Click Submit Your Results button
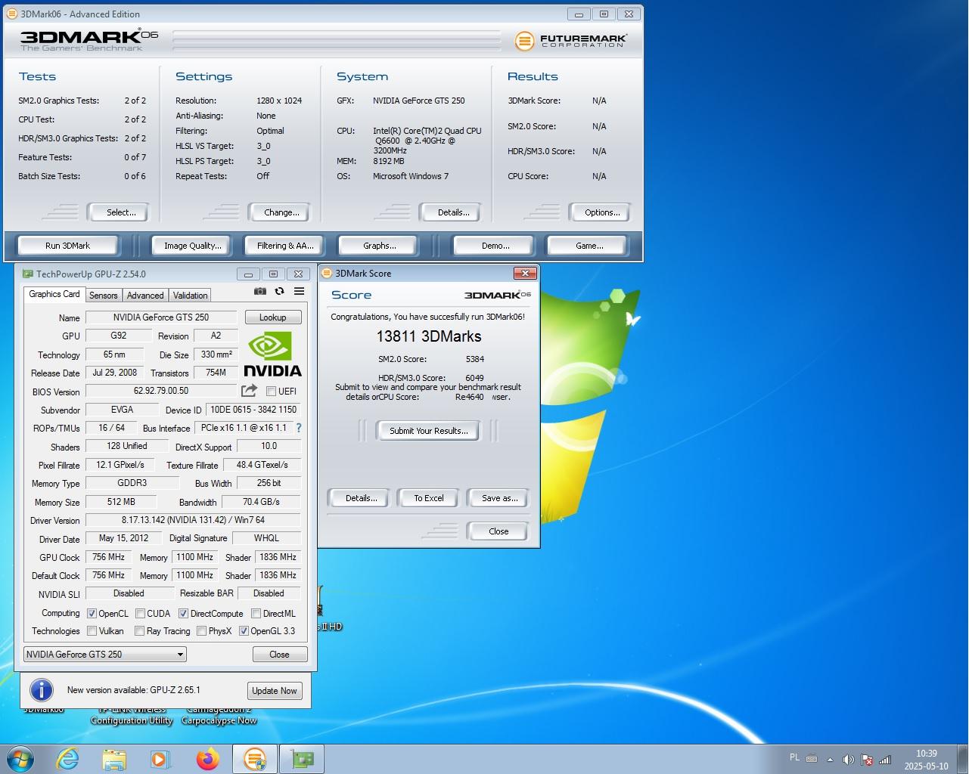Image resolution: width=969 pixels, height=774 pixels. 428,431
